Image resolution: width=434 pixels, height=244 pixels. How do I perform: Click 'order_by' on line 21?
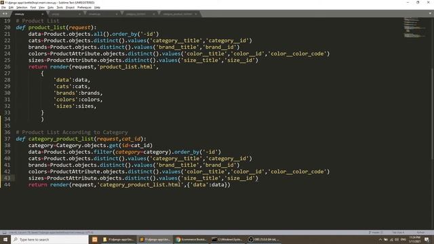pyautogui.click(x=125, y=34)
